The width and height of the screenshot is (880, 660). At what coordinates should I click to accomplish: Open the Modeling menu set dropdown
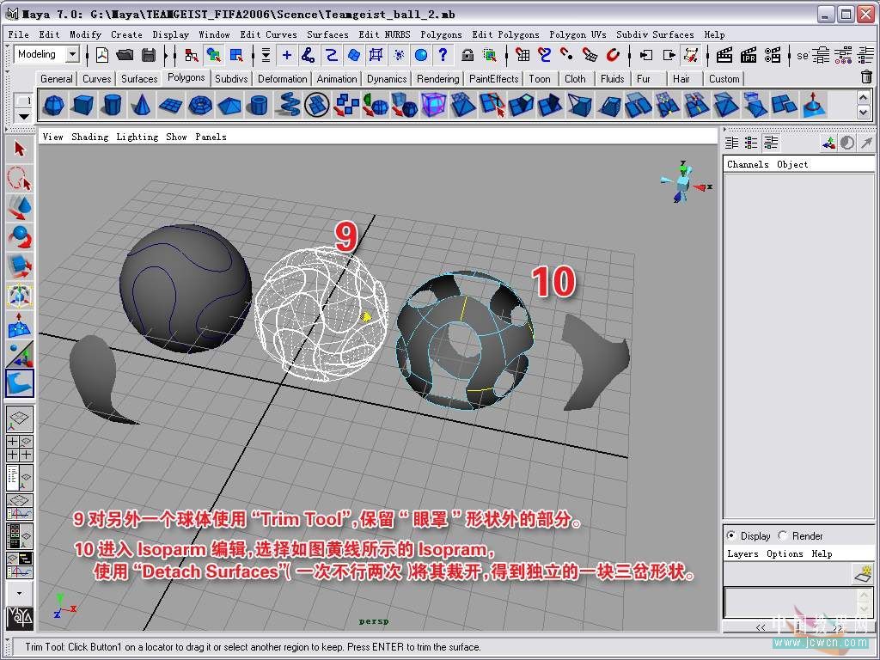(x=72, y=54)
